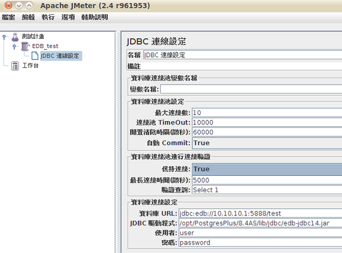Click the 工作台 workbench clipboard icon
The image size is (342, 253).
[15, 66]
